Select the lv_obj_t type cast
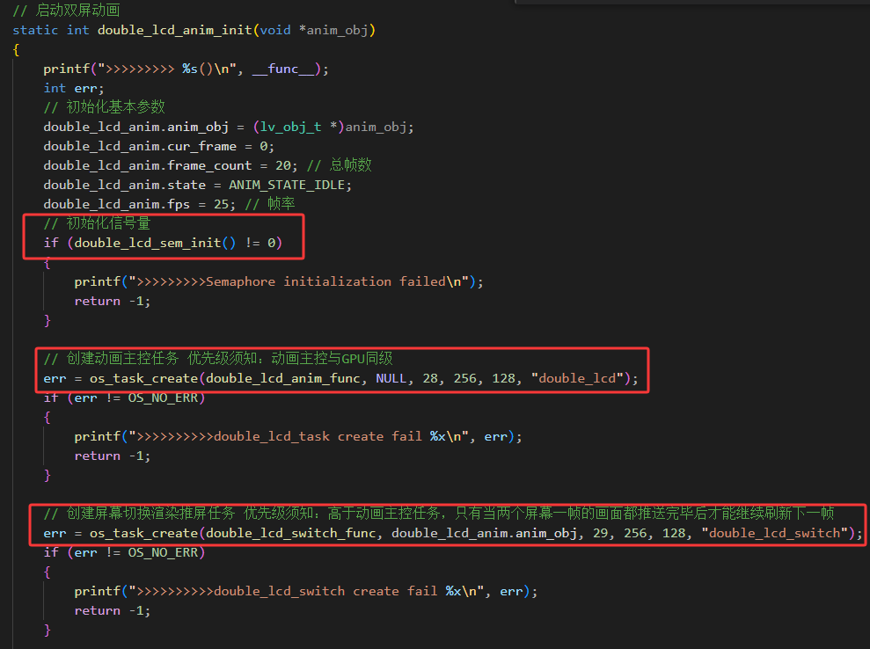The width and height of the screenshot is (870, 649). click(291, 127)
